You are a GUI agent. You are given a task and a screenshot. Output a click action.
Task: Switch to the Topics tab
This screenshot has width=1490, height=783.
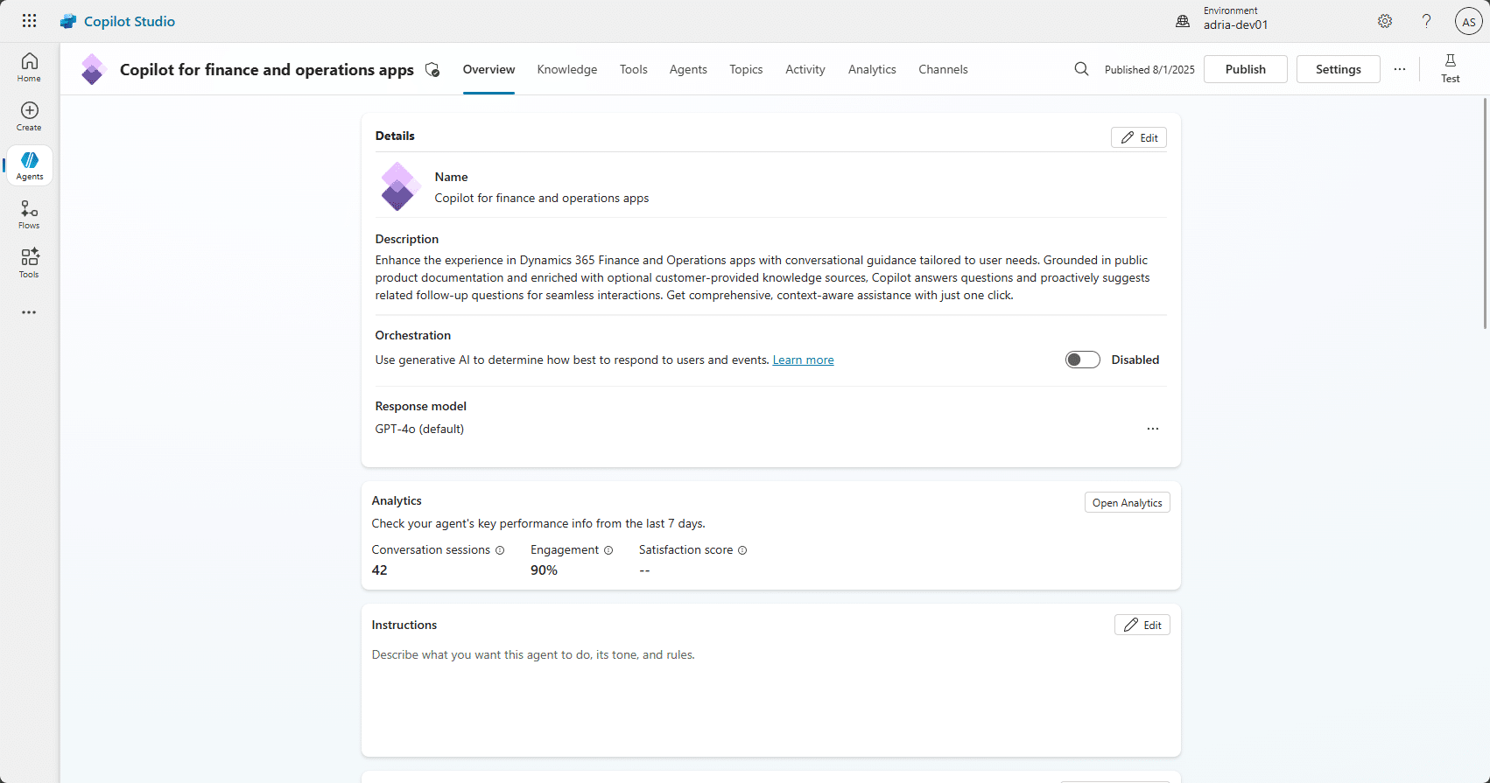(x=746, y=69)
